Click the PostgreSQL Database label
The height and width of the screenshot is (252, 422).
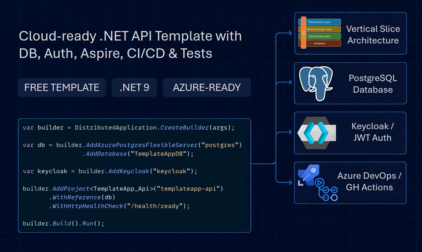tap(373, 84)
